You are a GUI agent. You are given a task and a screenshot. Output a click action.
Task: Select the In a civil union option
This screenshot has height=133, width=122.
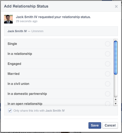coord(108,84)
